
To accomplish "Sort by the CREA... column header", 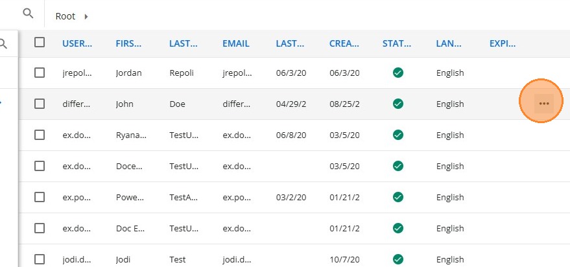I will [344, 43].
